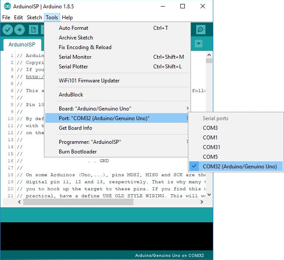Choose Archive Sketch

(x=117, y=38)
